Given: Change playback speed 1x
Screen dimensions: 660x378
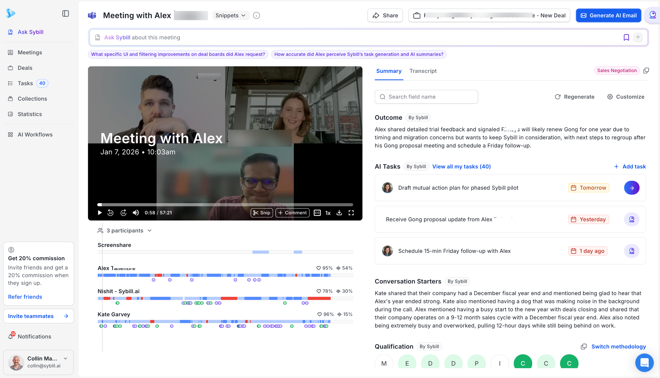Looking at the screenshot, I should [x=328, y=213].
